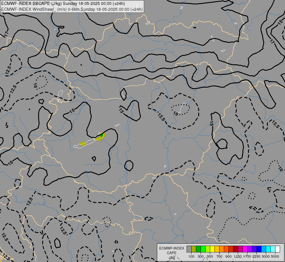Select the pure blue legend swatch
285x262 pixels.
click(x=259, y=249)
